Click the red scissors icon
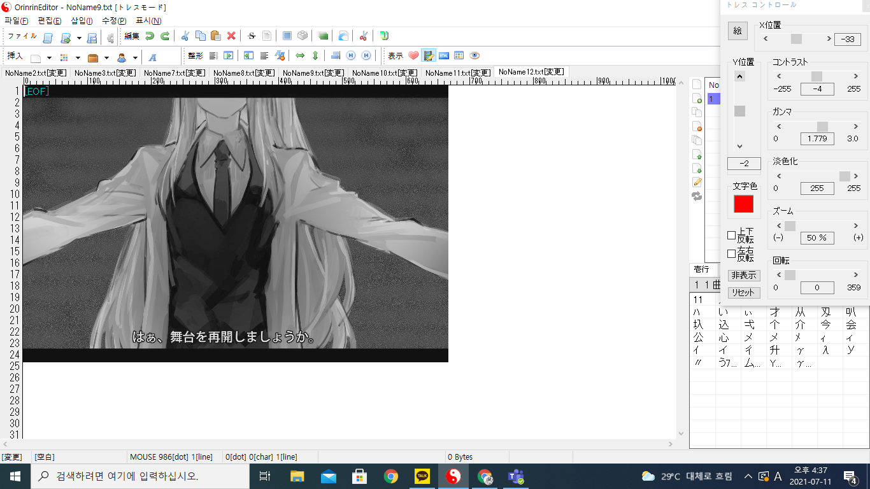 pyautogui.click(x=363, y=36)
